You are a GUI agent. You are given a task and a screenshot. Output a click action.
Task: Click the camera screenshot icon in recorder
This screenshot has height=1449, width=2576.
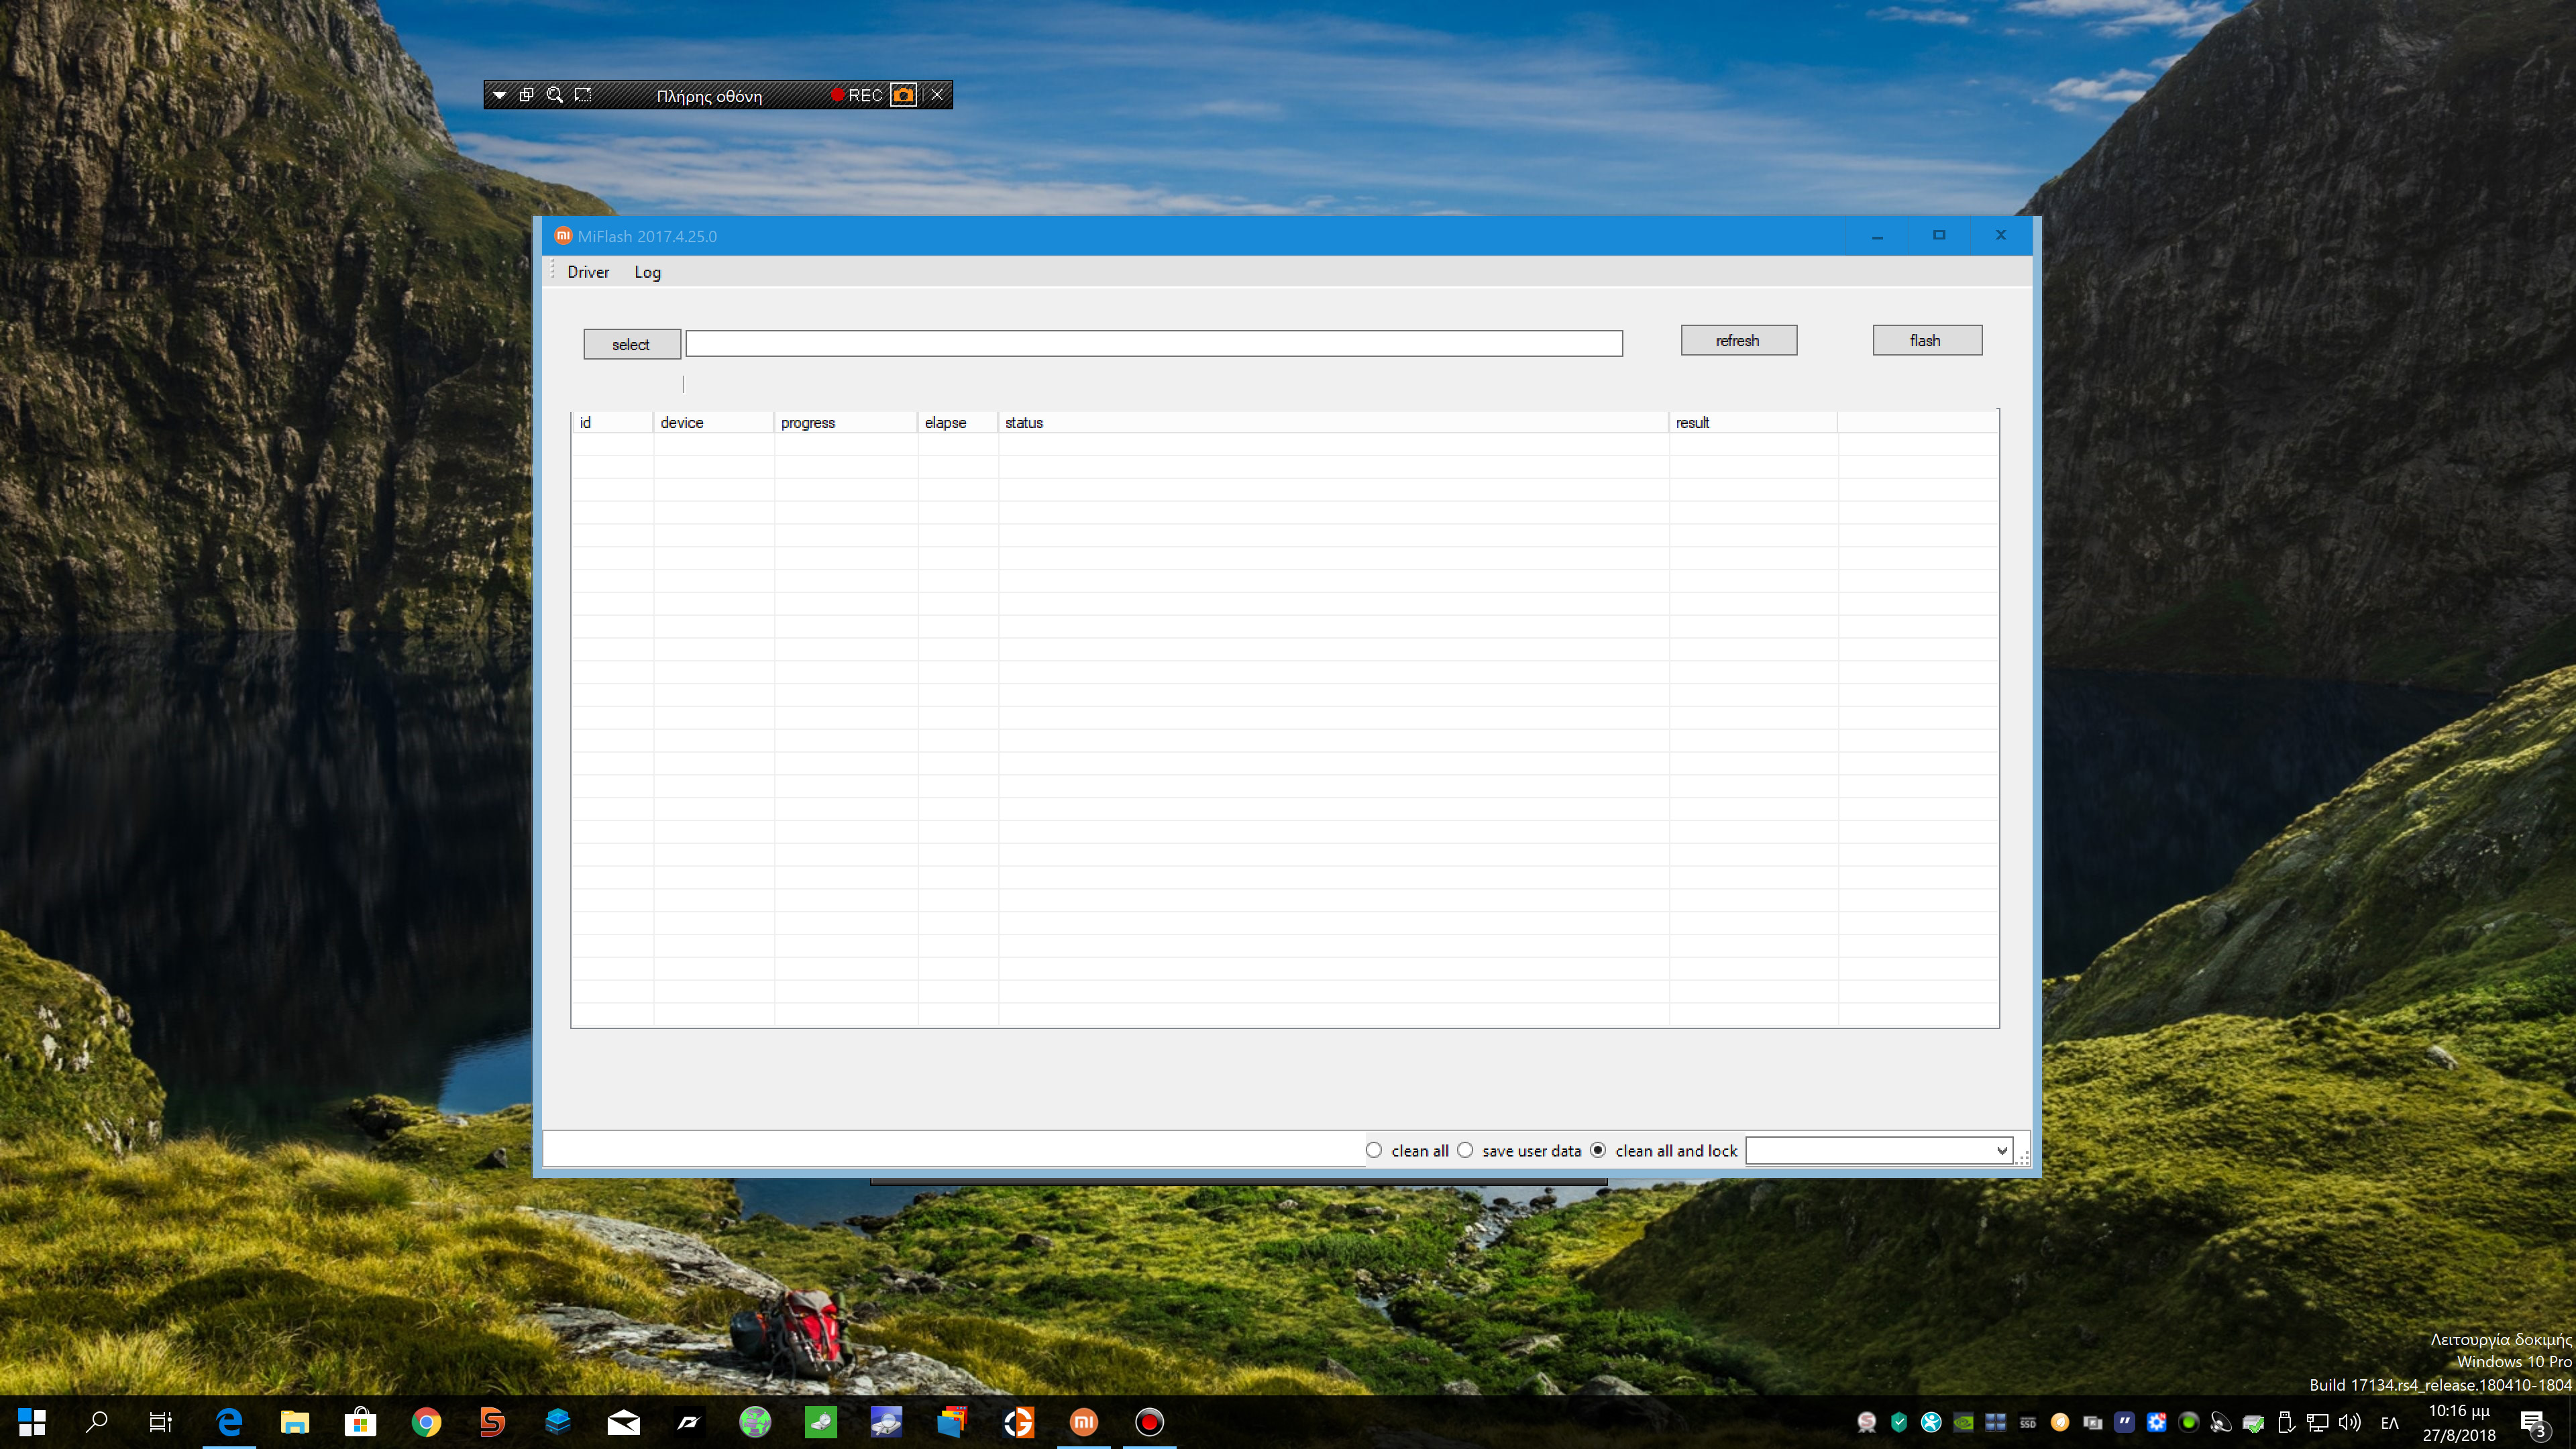(x=903, y=95)
